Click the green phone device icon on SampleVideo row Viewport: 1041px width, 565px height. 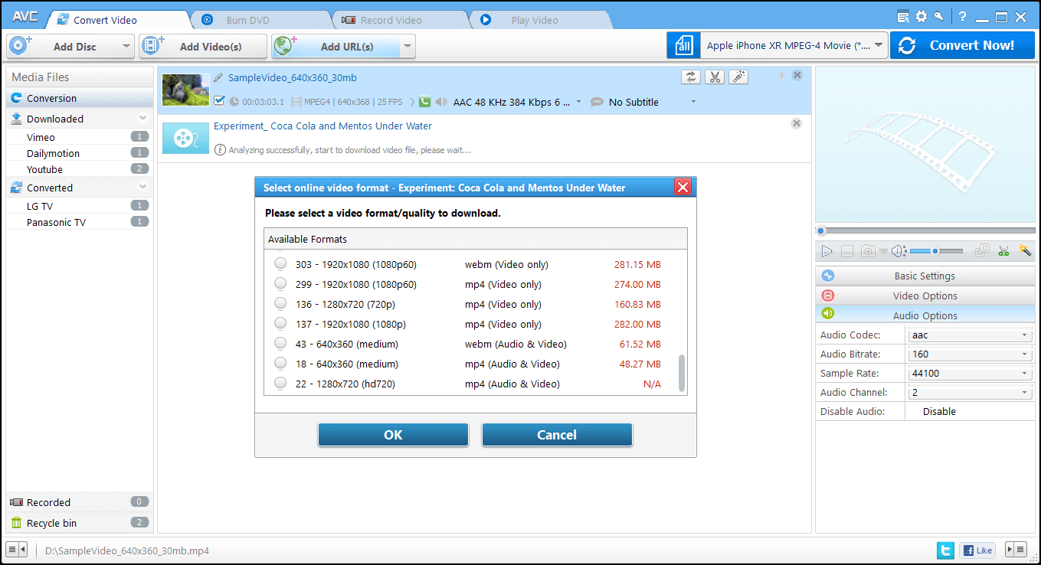pyautogui.click(x=424, y=101)
